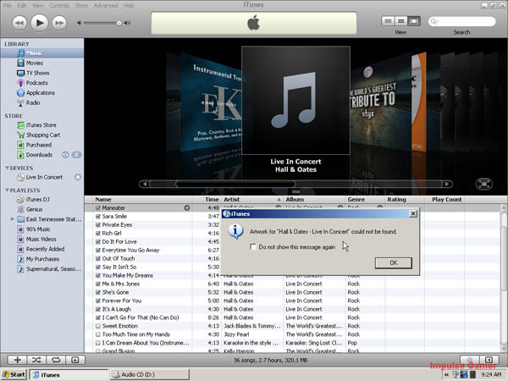Image resolution: width=508 pixels, height=381 pixels.
Task: Open Applications in the library
Action: 40,92
